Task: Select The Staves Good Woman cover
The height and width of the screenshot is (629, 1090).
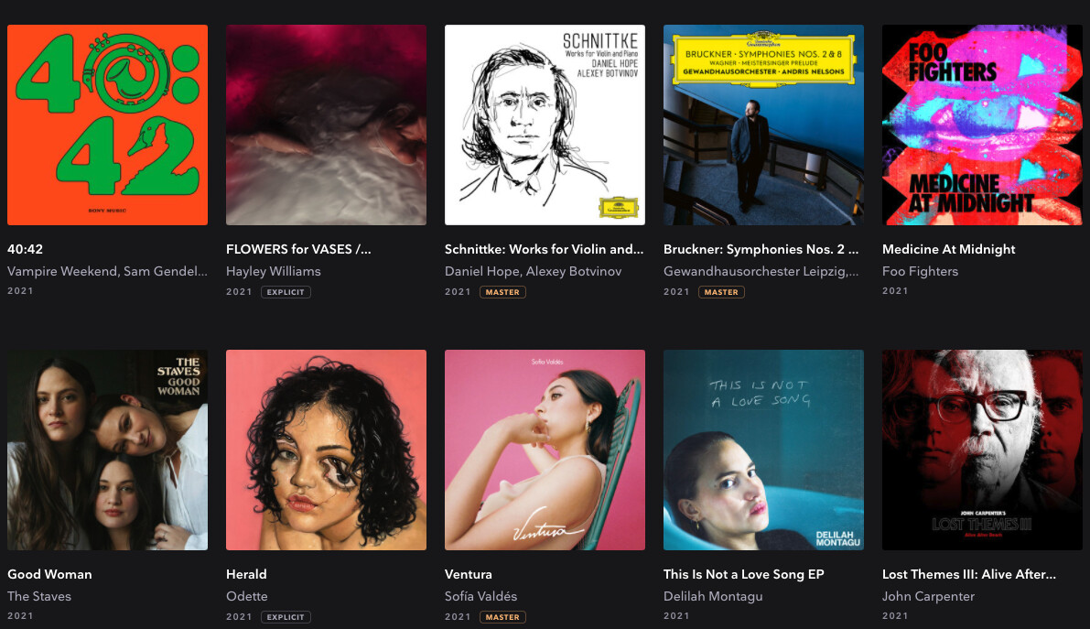Action: point(107,450)
